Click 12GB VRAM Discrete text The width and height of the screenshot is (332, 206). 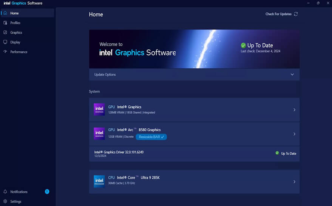(121, 137)
